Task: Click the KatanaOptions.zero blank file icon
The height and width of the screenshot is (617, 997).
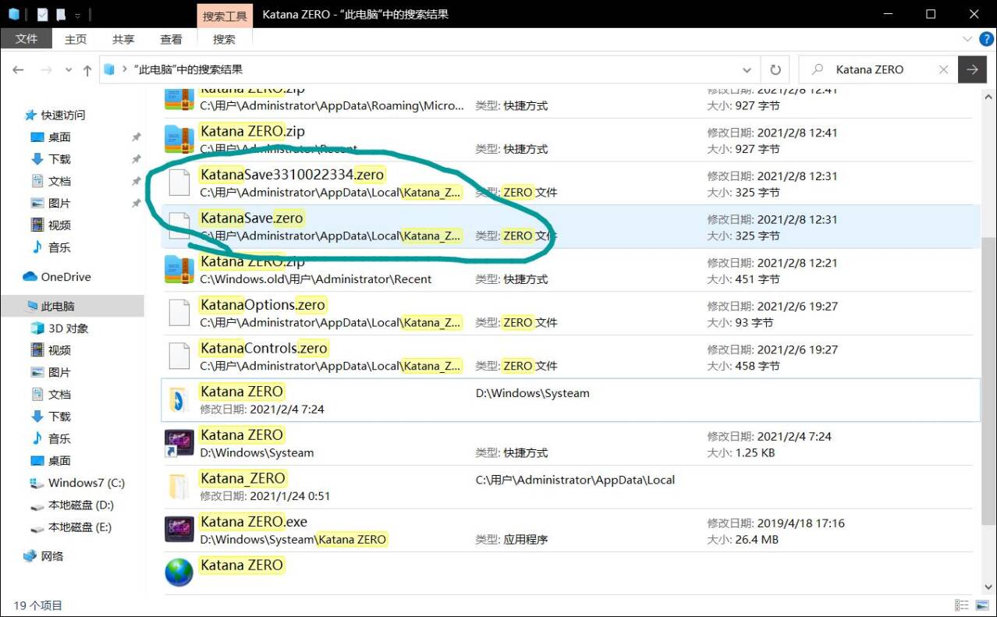Action: point(179,313)
